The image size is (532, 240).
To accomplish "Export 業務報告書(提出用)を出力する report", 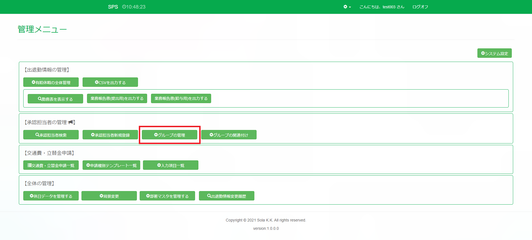I will 117,98.
